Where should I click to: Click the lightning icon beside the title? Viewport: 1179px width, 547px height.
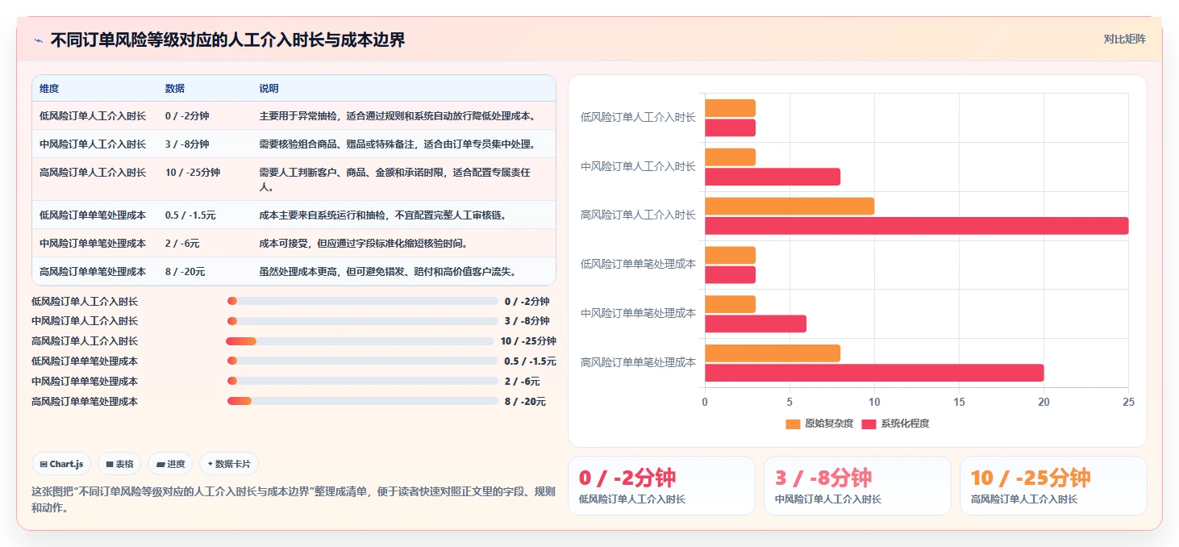pyautogui.click(x=38, y=40)
